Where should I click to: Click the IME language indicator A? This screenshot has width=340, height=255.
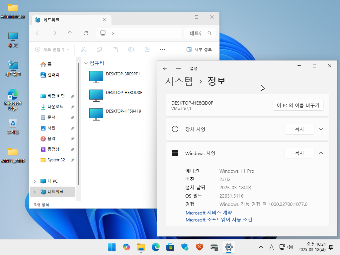(272, 247)
